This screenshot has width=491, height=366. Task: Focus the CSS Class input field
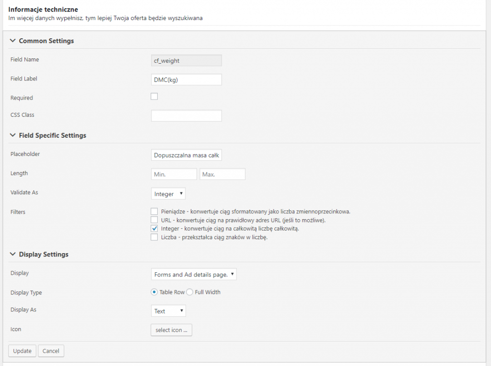tap(187, 116)
